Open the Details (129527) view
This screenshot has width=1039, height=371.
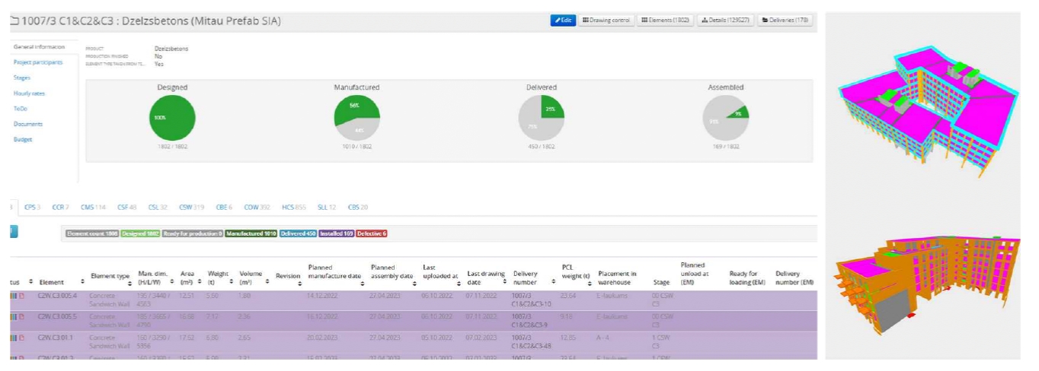[725, 21]
